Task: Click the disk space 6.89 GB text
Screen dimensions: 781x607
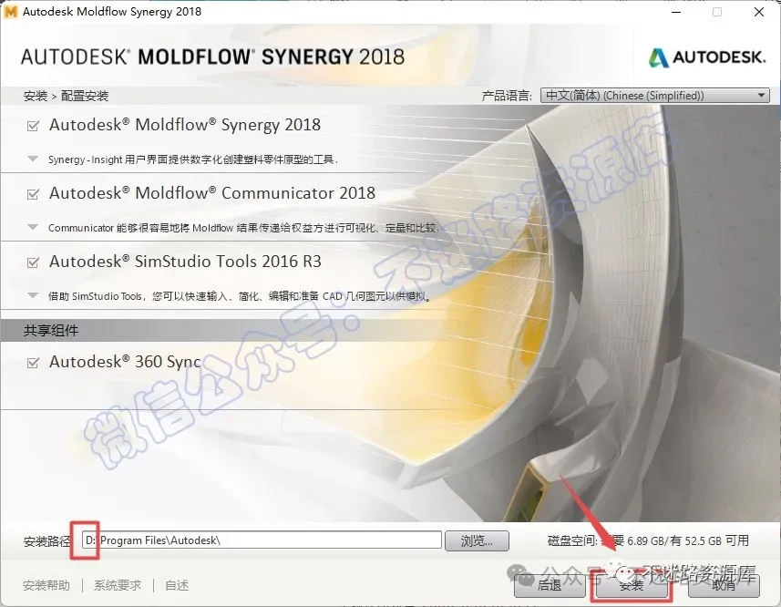Action: (648, 540)
